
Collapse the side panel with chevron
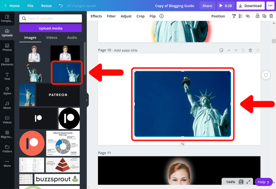87,100
